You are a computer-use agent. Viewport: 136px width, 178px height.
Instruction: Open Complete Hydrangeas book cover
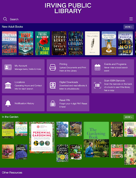pos(21,152)
